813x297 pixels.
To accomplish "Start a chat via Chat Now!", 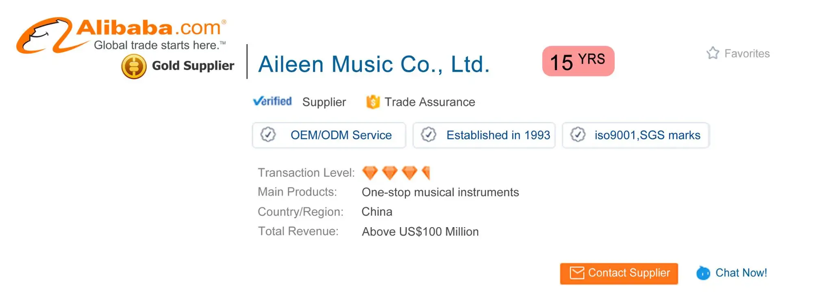I will pos(741,273).
